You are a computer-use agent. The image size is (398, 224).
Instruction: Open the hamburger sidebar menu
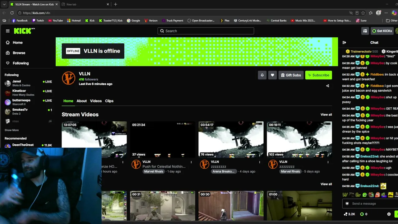(x=7, y=31)
